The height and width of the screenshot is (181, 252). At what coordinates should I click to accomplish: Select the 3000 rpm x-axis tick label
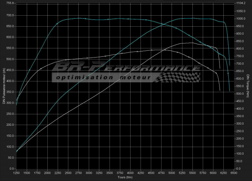point(89,173)
